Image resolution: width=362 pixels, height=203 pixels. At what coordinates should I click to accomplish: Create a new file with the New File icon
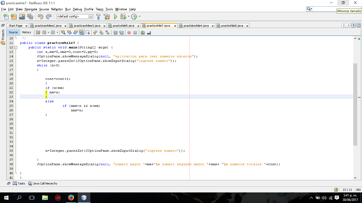tap(6, 17)
